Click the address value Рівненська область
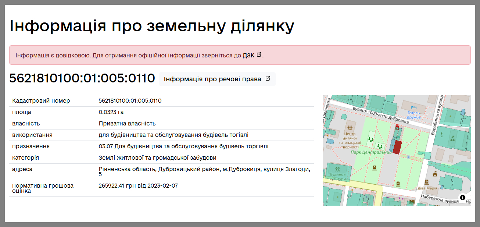The image size is (480, 227). pos(204,169)
